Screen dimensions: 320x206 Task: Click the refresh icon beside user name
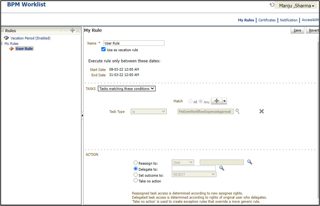point(272,5)
